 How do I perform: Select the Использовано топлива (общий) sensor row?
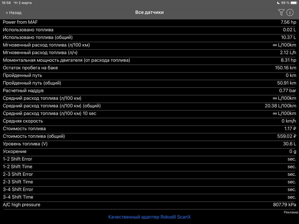point(149,37)
